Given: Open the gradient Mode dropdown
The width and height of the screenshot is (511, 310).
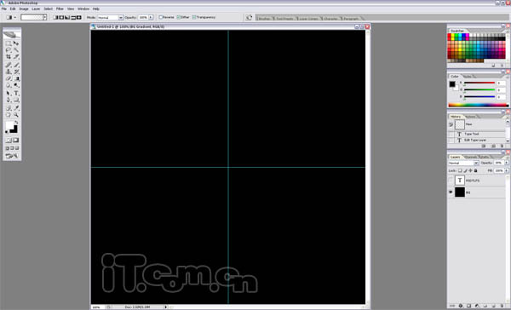Looking at the screenshot, I should pyautogui.click(x=110, y=17).
